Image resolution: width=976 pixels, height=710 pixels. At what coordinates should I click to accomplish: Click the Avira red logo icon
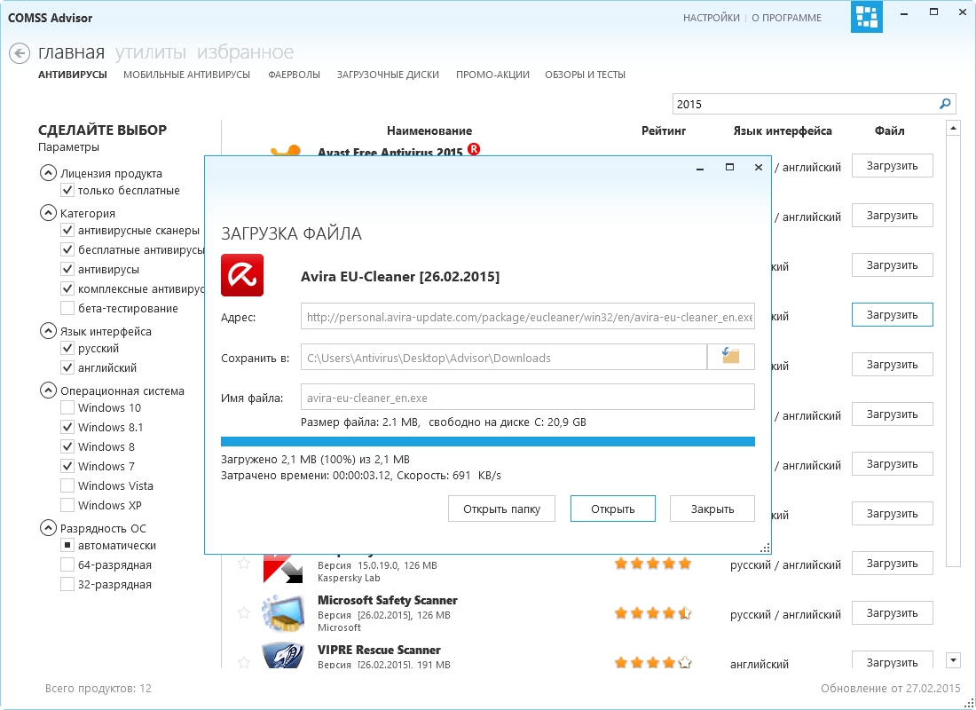[242, 275]
